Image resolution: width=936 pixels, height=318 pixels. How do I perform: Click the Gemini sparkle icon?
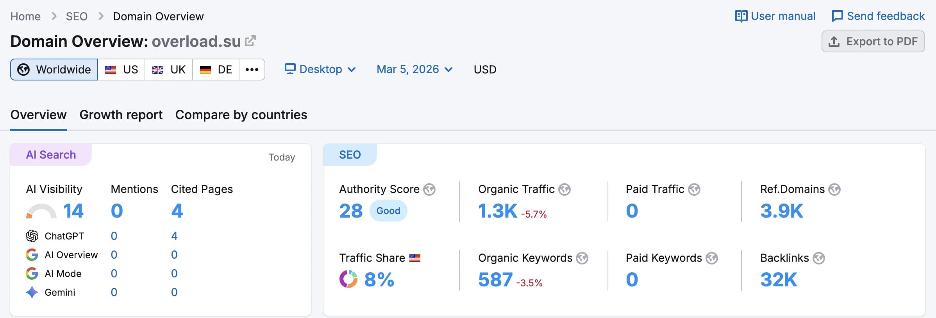(32, 292)
